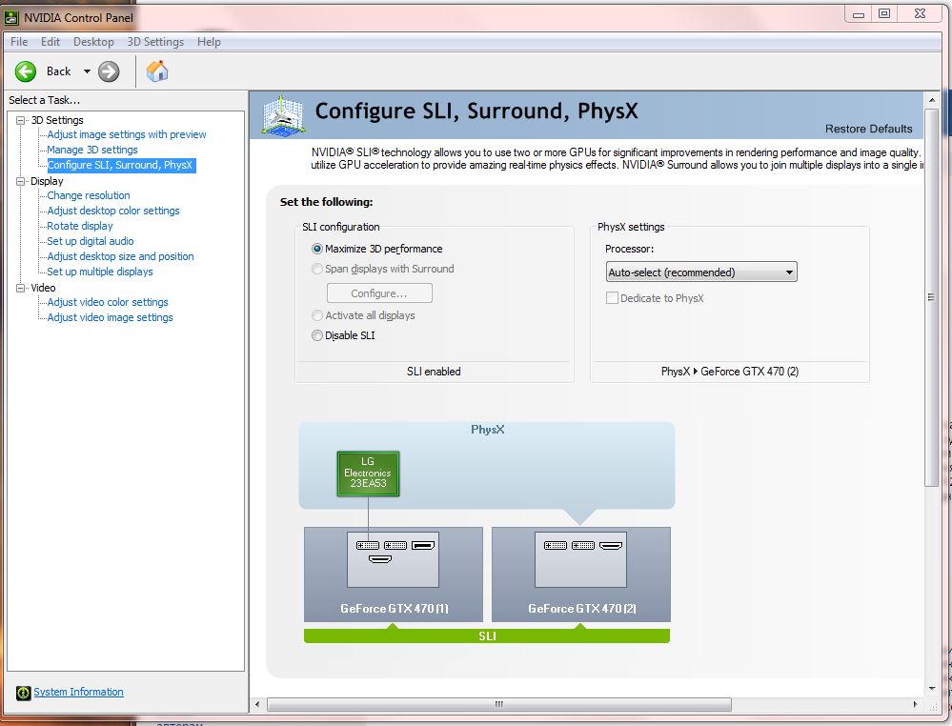
Task: Open Change resolution task
Action: tap(89, 195)
